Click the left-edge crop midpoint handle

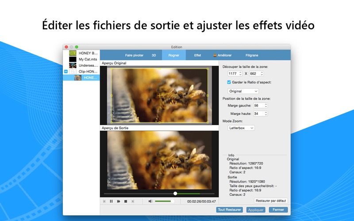(112, 95)
